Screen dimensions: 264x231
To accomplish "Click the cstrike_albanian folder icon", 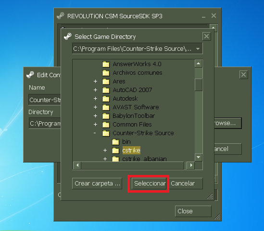I will (x=115, y=159).
